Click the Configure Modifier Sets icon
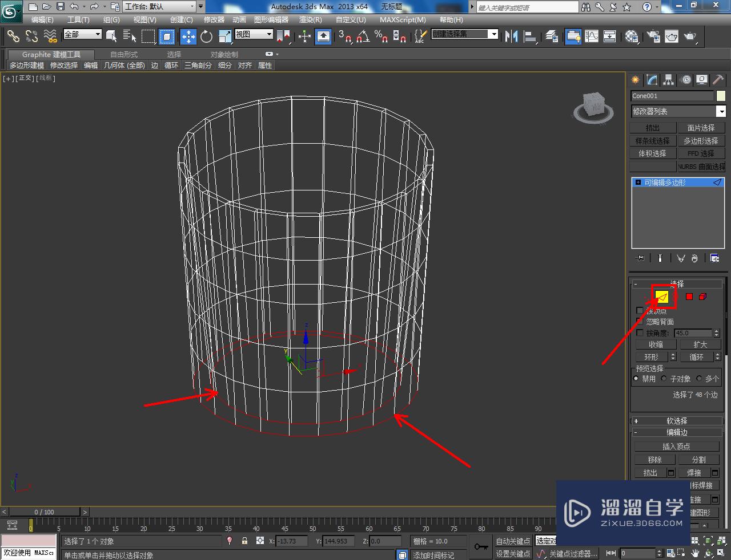Viewport: 731px width, 560px height. click(x=714, y=258)
